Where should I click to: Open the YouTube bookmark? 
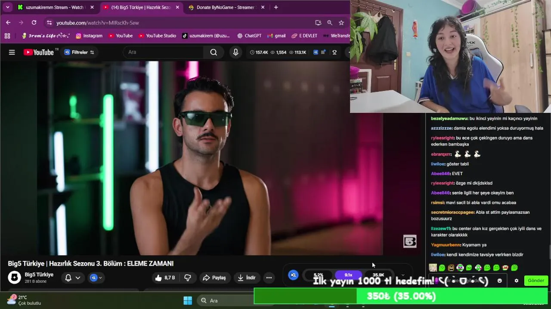pyautogui.click(x=120, y=36)
